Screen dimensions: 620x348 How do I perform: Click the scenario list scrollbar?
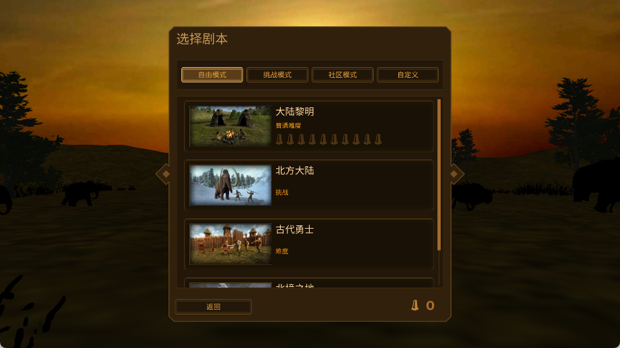(439, 175)
